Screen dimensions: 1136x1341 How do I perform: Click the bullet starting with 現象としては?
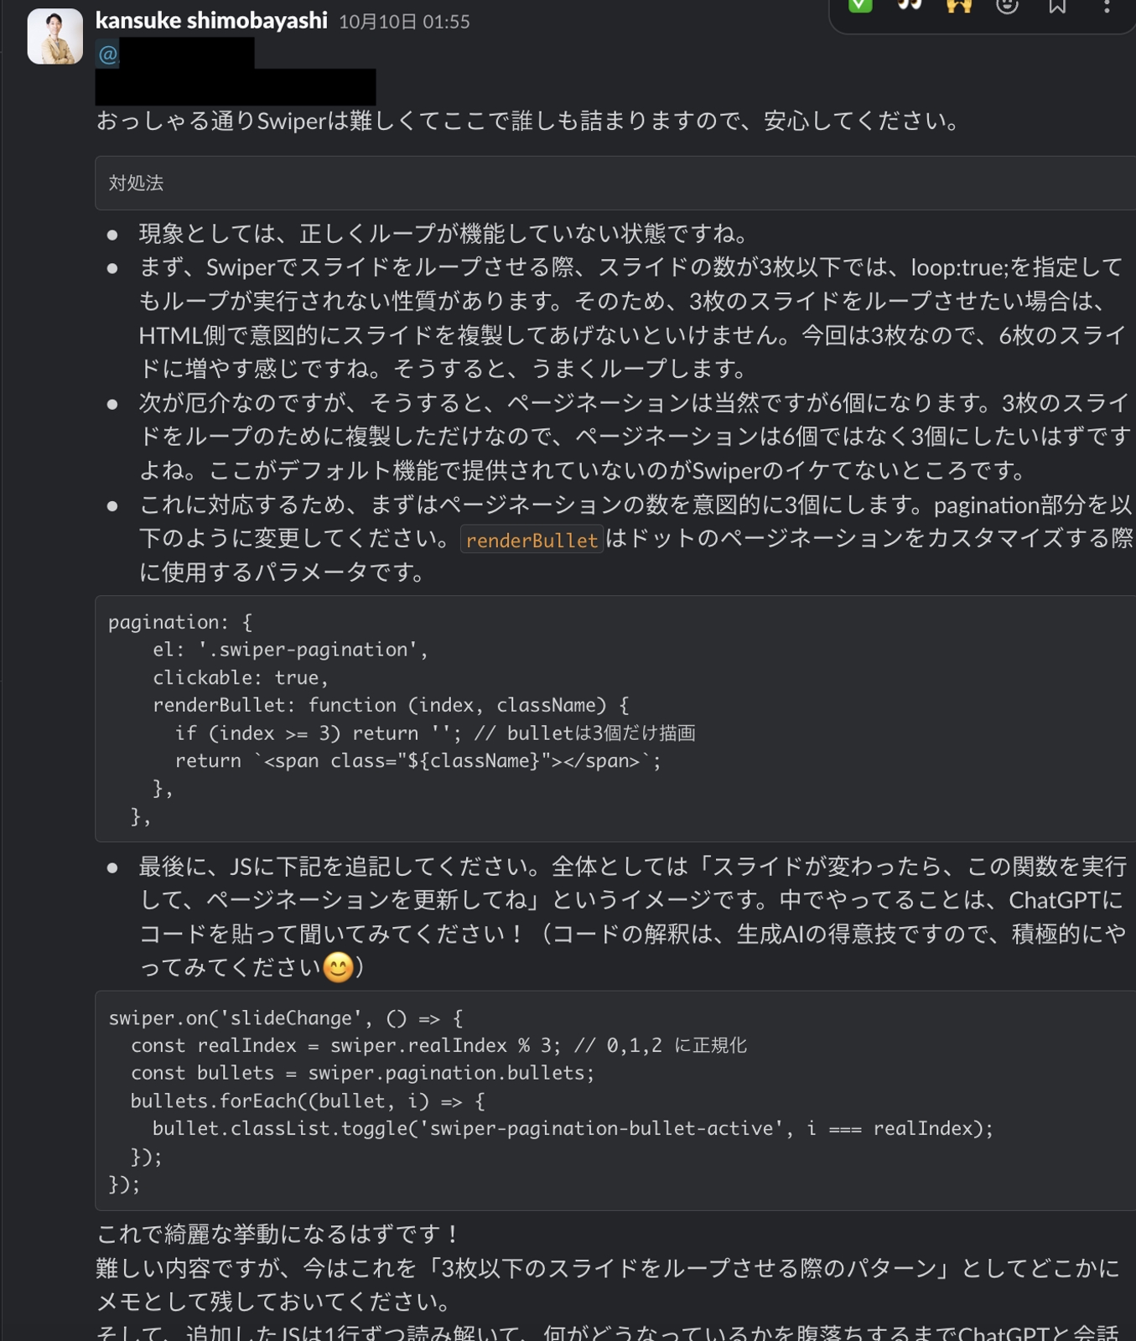point(444,234)
